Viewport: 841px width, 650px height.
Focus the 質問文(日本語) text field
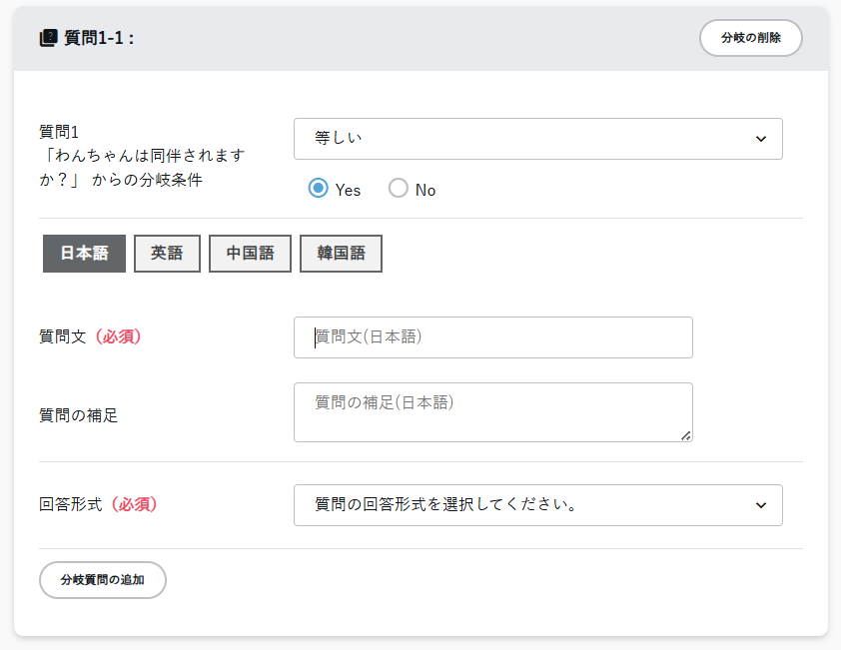click(492, 337)
